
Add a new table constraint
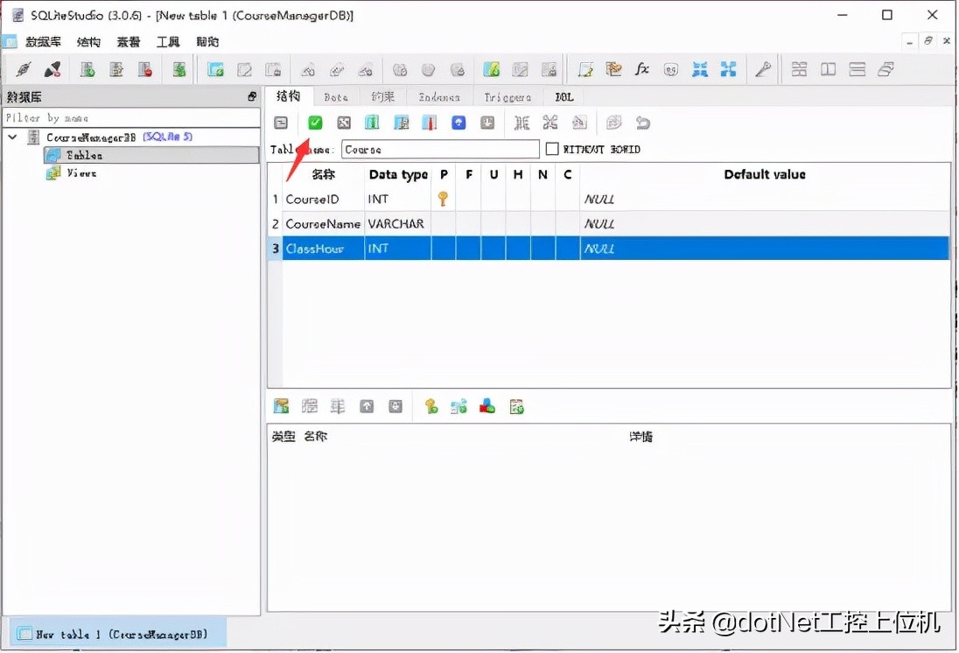(283, 405)
